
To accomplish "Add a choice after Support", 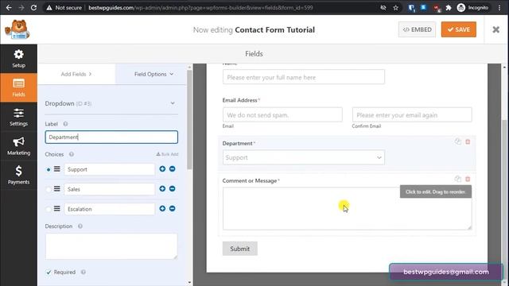I will 162,169.
